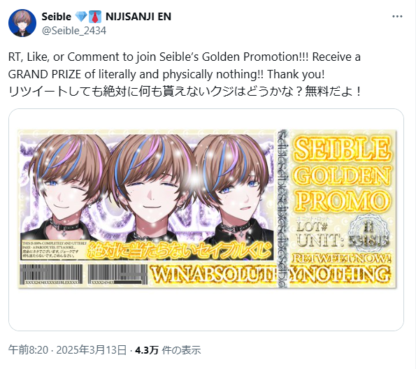The height and width of the screenshot is (369, 416).
Task: Click the Seible NIJISANJI EN display name
Action: [106, 17]
